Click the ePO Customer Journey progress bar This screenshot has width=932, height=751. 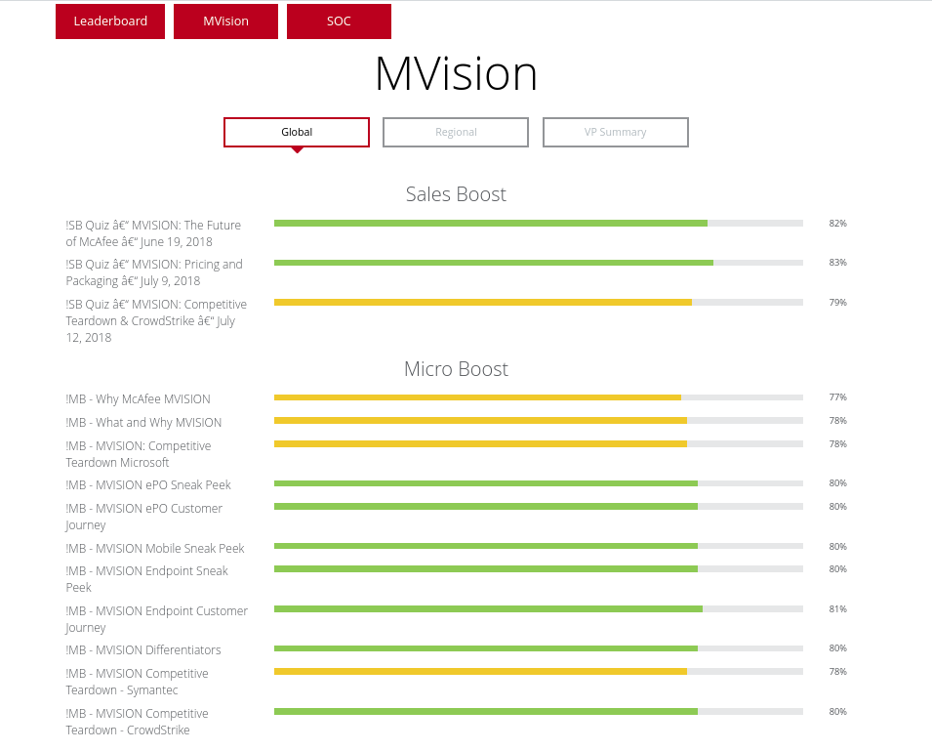(x=539, y=507)
